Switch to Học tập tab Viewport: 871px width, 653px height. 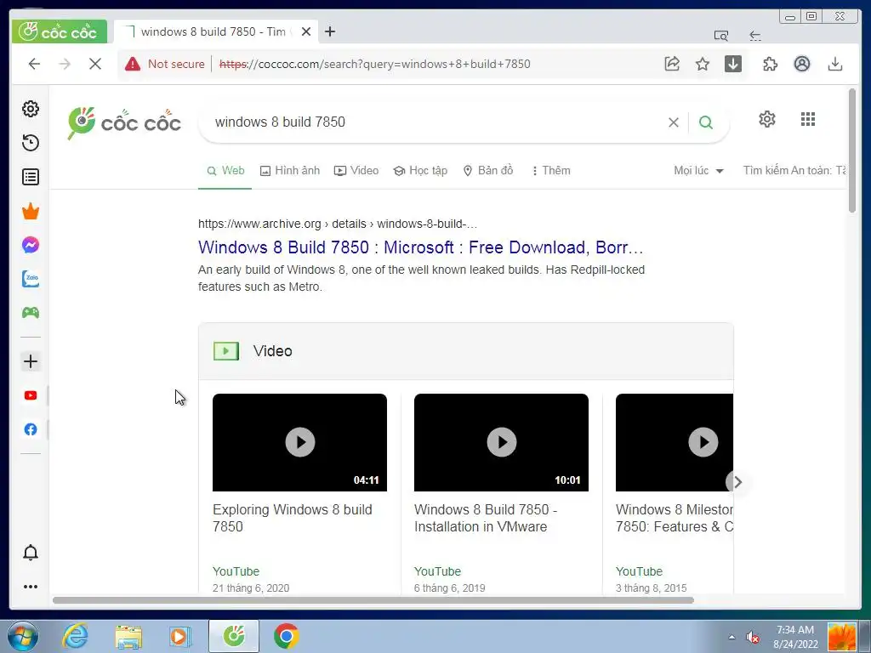(420, 170)
